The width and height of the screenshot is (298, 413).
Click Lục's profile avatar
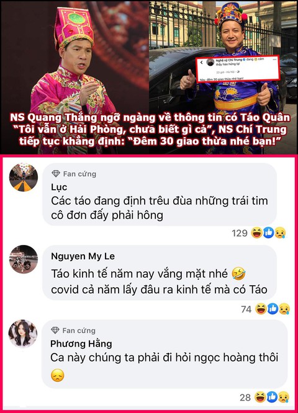tap(23, 177)
